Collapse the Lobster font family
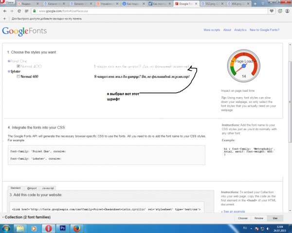 (x=9, y=71)
